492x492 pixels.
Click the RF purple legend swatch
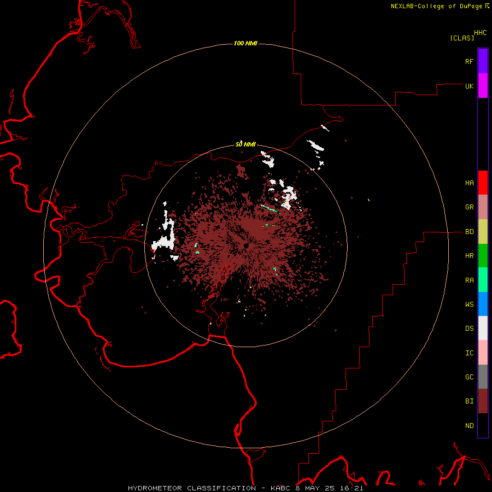[483, 61]
